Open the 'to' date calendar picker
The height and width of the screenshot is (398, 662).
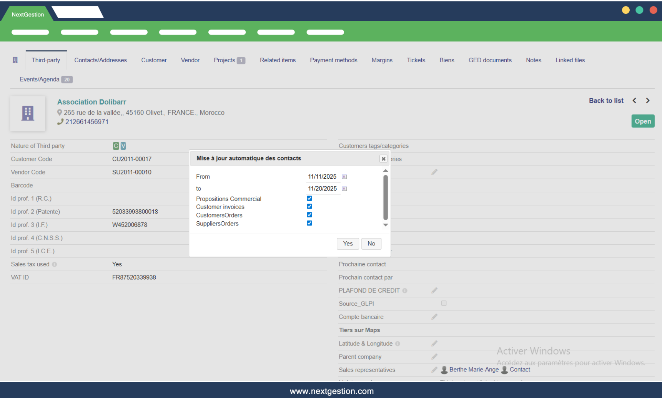(x=344, y=189)
